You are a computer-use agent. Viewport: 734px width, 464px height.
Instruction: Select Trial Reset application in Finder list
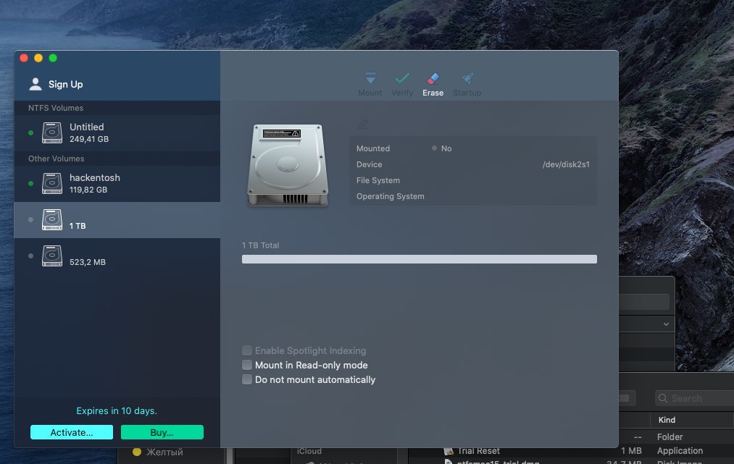pos(478,451)
